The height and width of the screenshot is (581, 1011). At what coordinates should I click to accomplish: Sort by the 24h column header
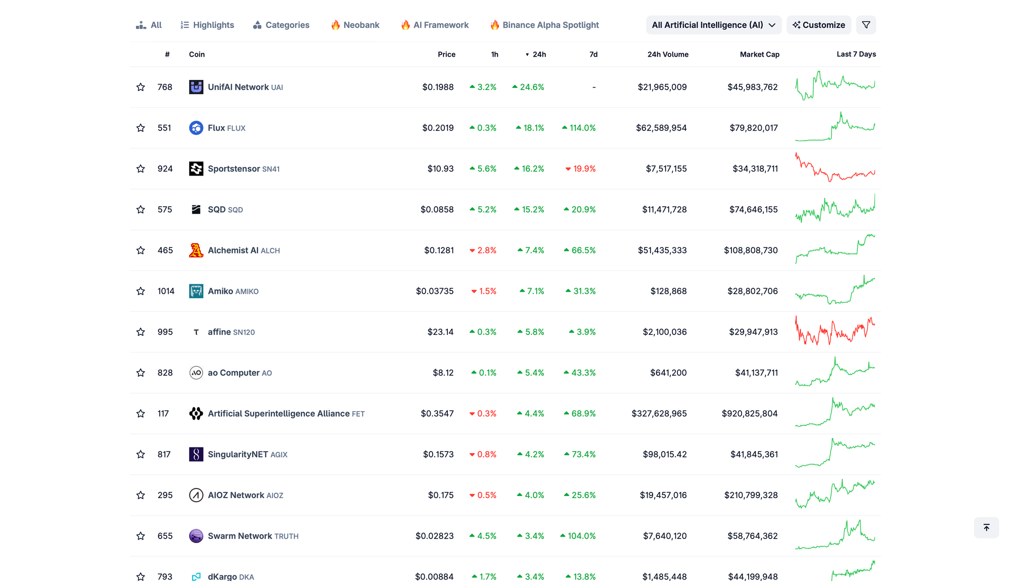coord(538,54)
